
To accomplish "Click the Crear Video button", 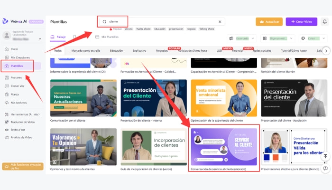I will click(301, 22).
